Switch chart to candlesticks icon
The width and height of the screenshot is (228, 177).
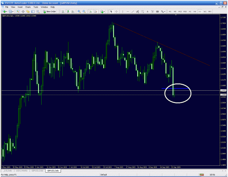pyautogui.click(x=68, y=11)
